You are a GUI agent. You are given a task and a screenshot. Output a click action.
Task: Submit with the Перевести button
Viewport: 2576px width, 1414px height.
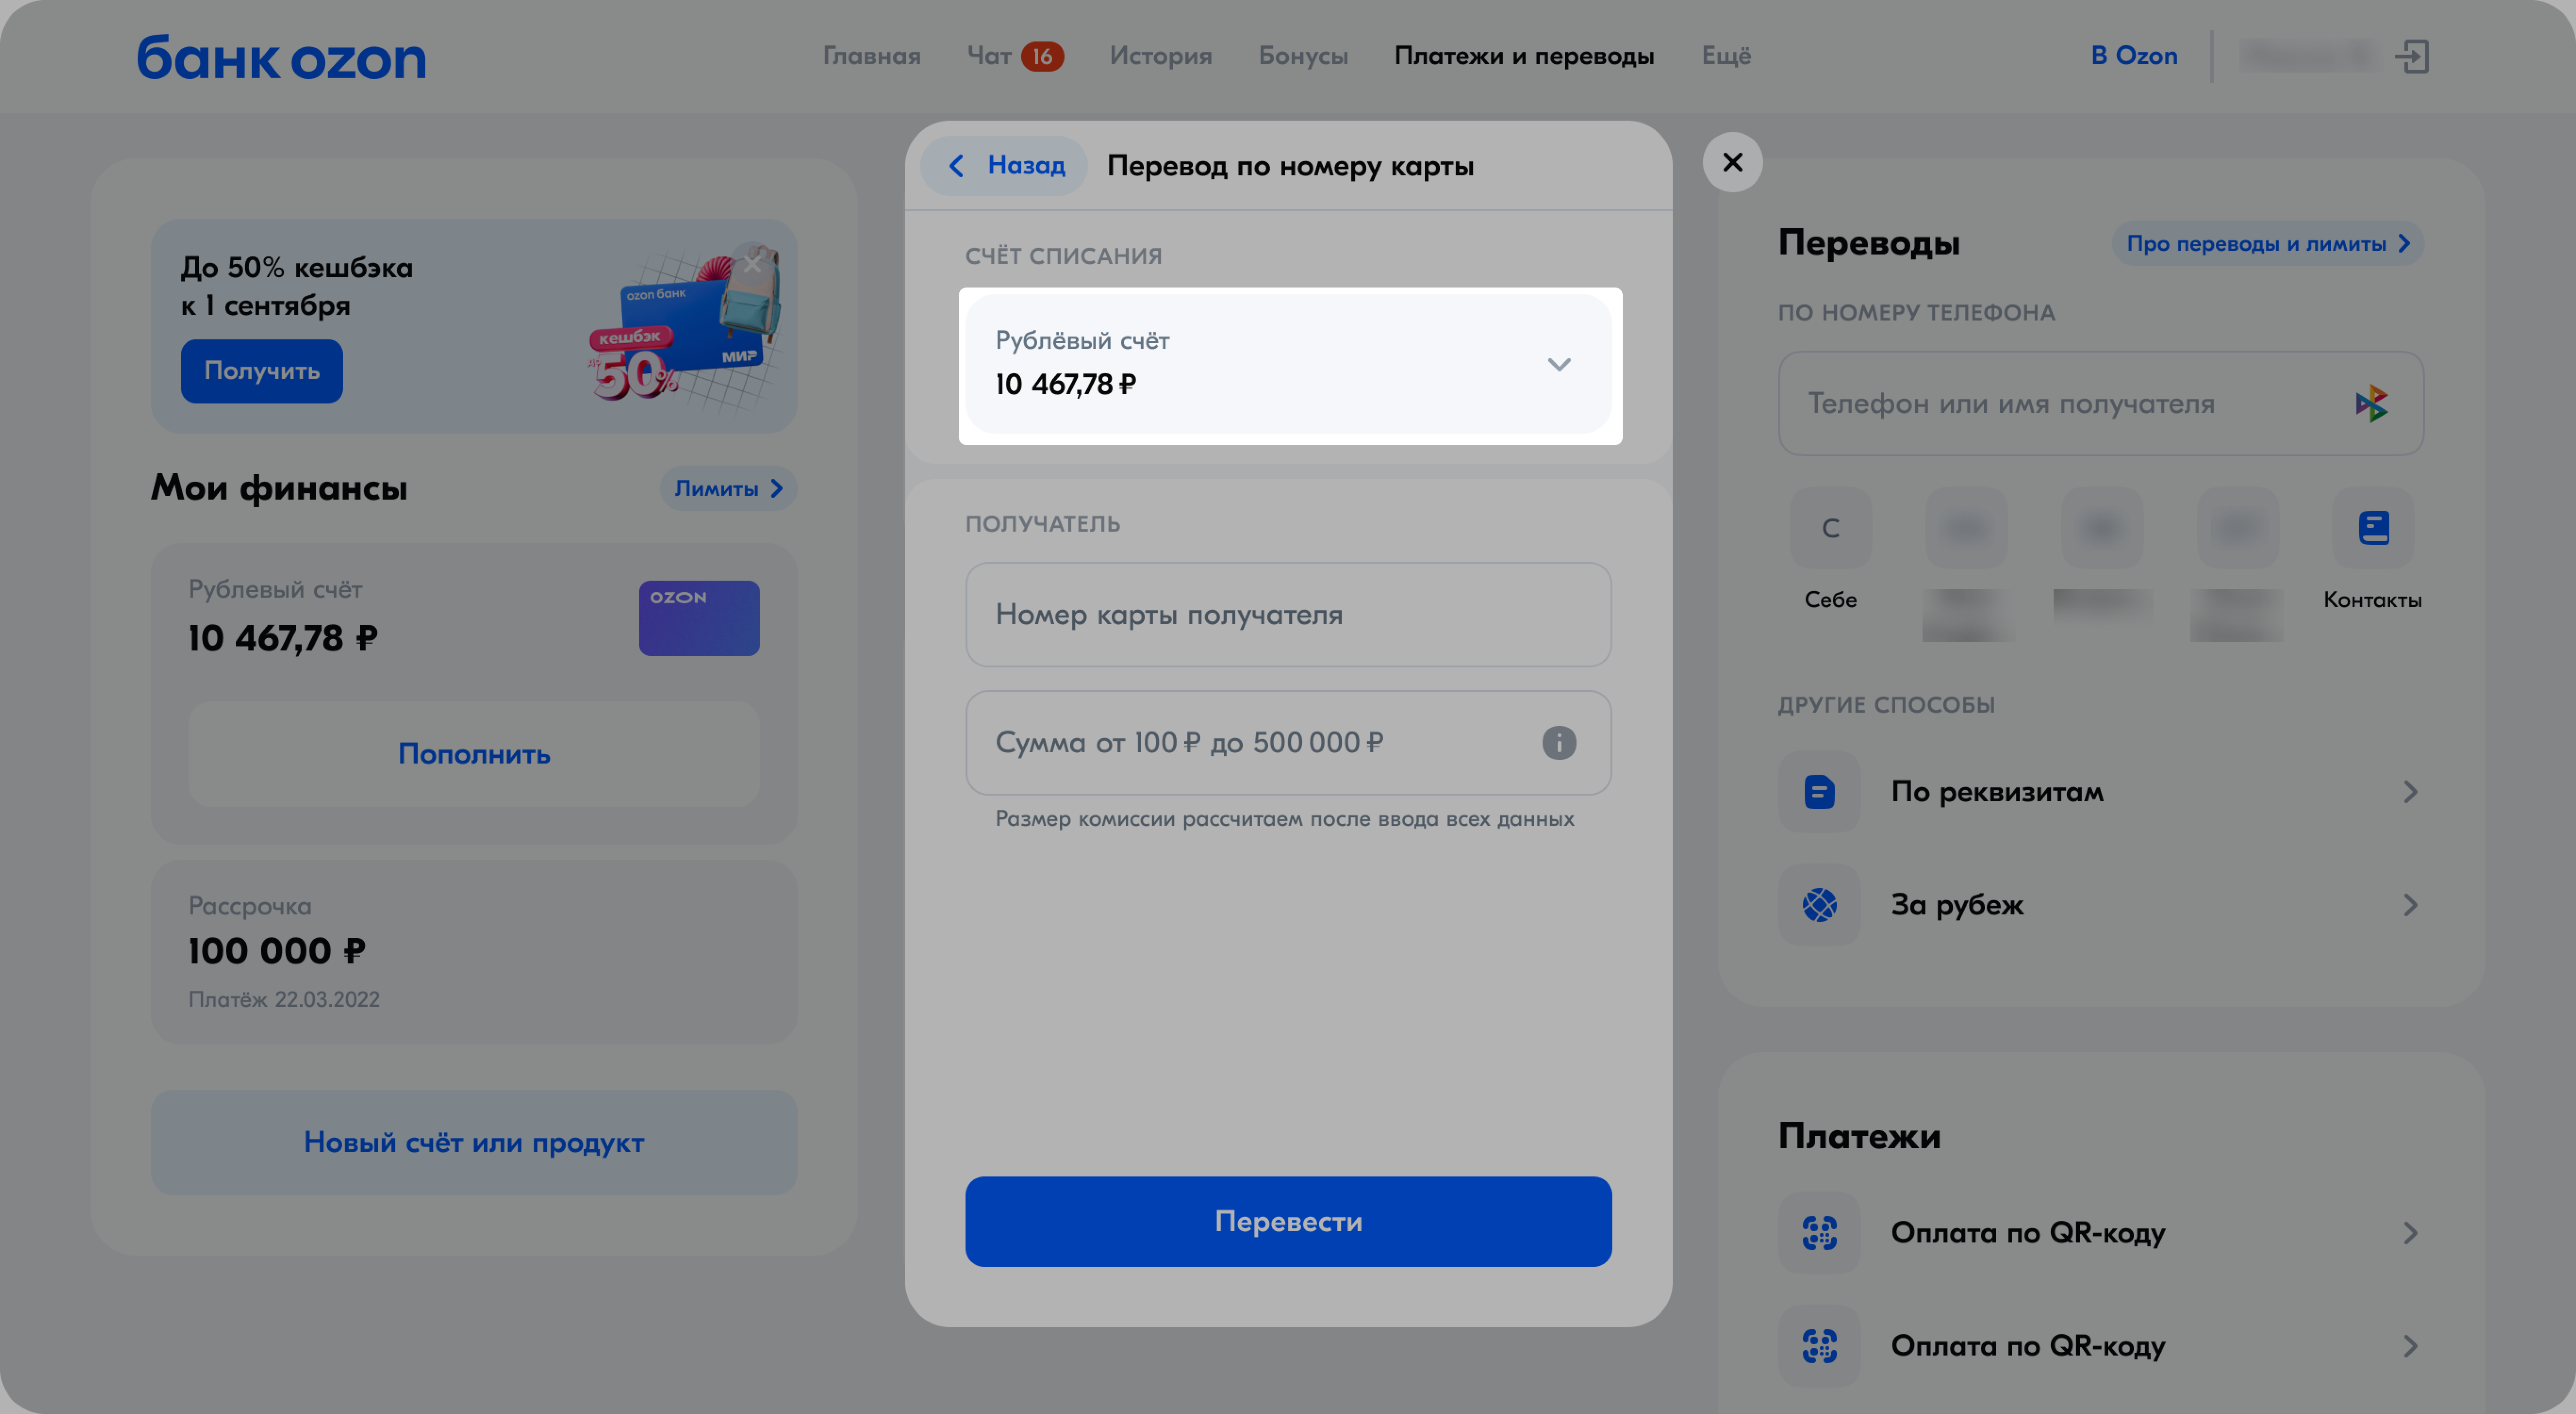(x=1288, y=1221)
